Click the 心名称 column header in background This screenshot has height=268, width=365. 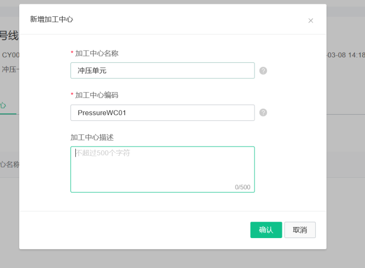click(10, 164)
